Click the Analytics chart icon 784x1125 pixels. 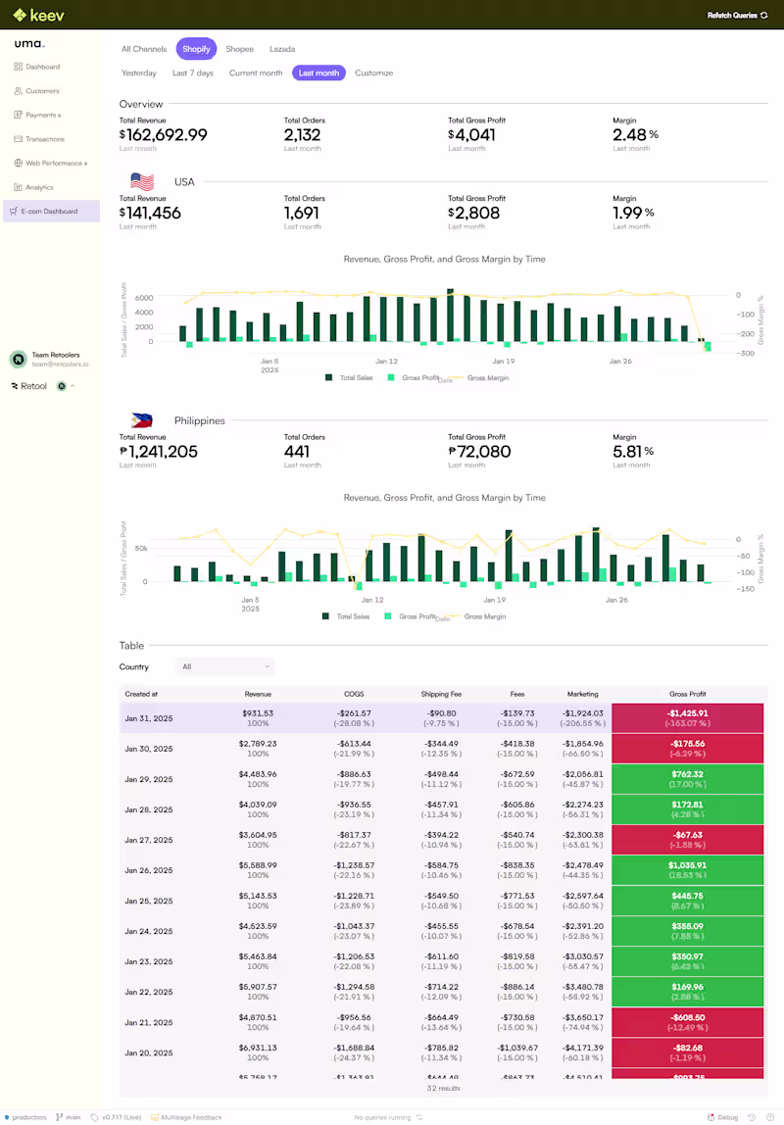(18, 187)
